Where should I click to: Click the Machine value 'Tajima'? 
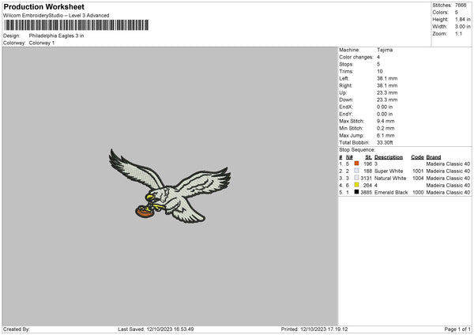385,50
